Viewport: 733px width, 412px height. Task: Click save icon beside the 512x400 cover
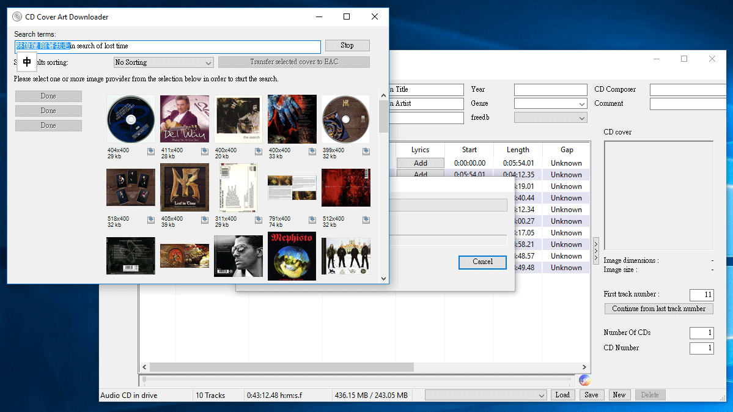click(x=366, y=220)
